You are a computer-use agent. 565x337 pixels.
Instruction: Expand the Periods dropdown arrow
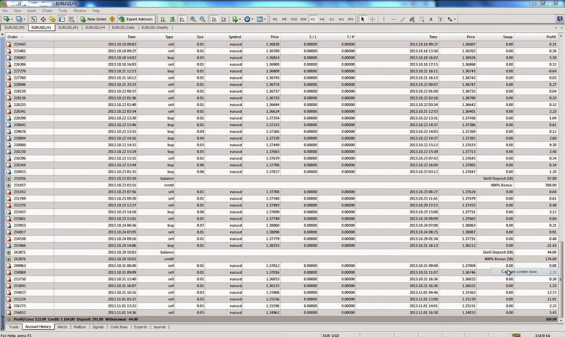pos(252,19)
